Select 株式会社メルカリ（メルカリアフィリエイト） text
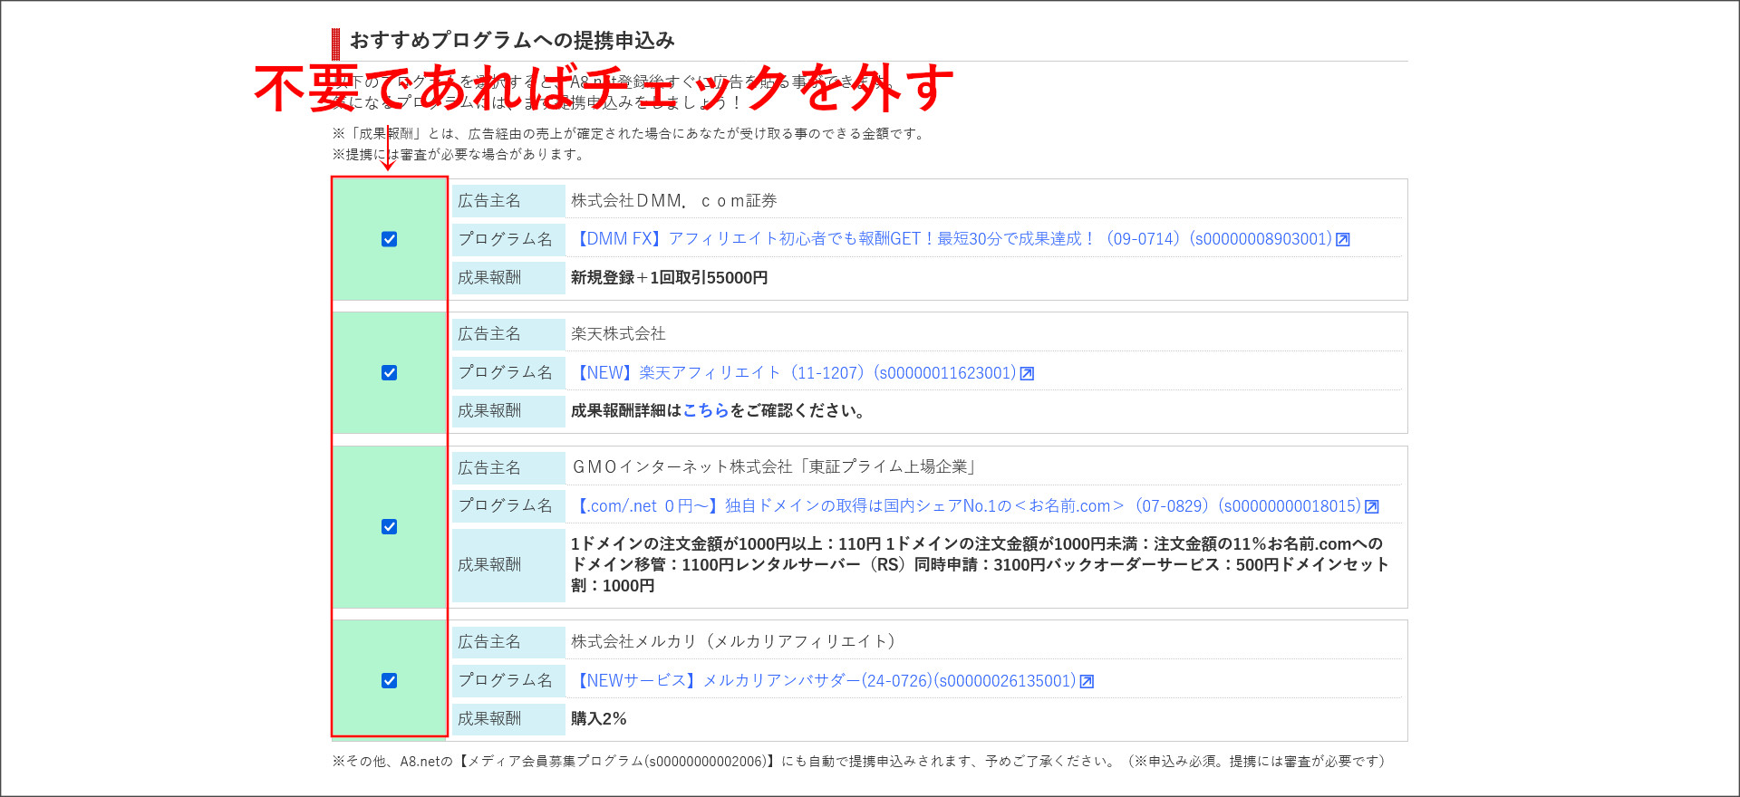The height and width of the screenshot is (797, 1740). [733, 641]
